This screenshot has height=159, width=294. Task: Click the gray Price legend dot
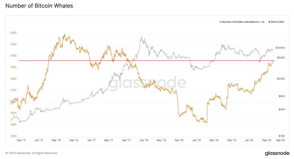tap(270, 22)
